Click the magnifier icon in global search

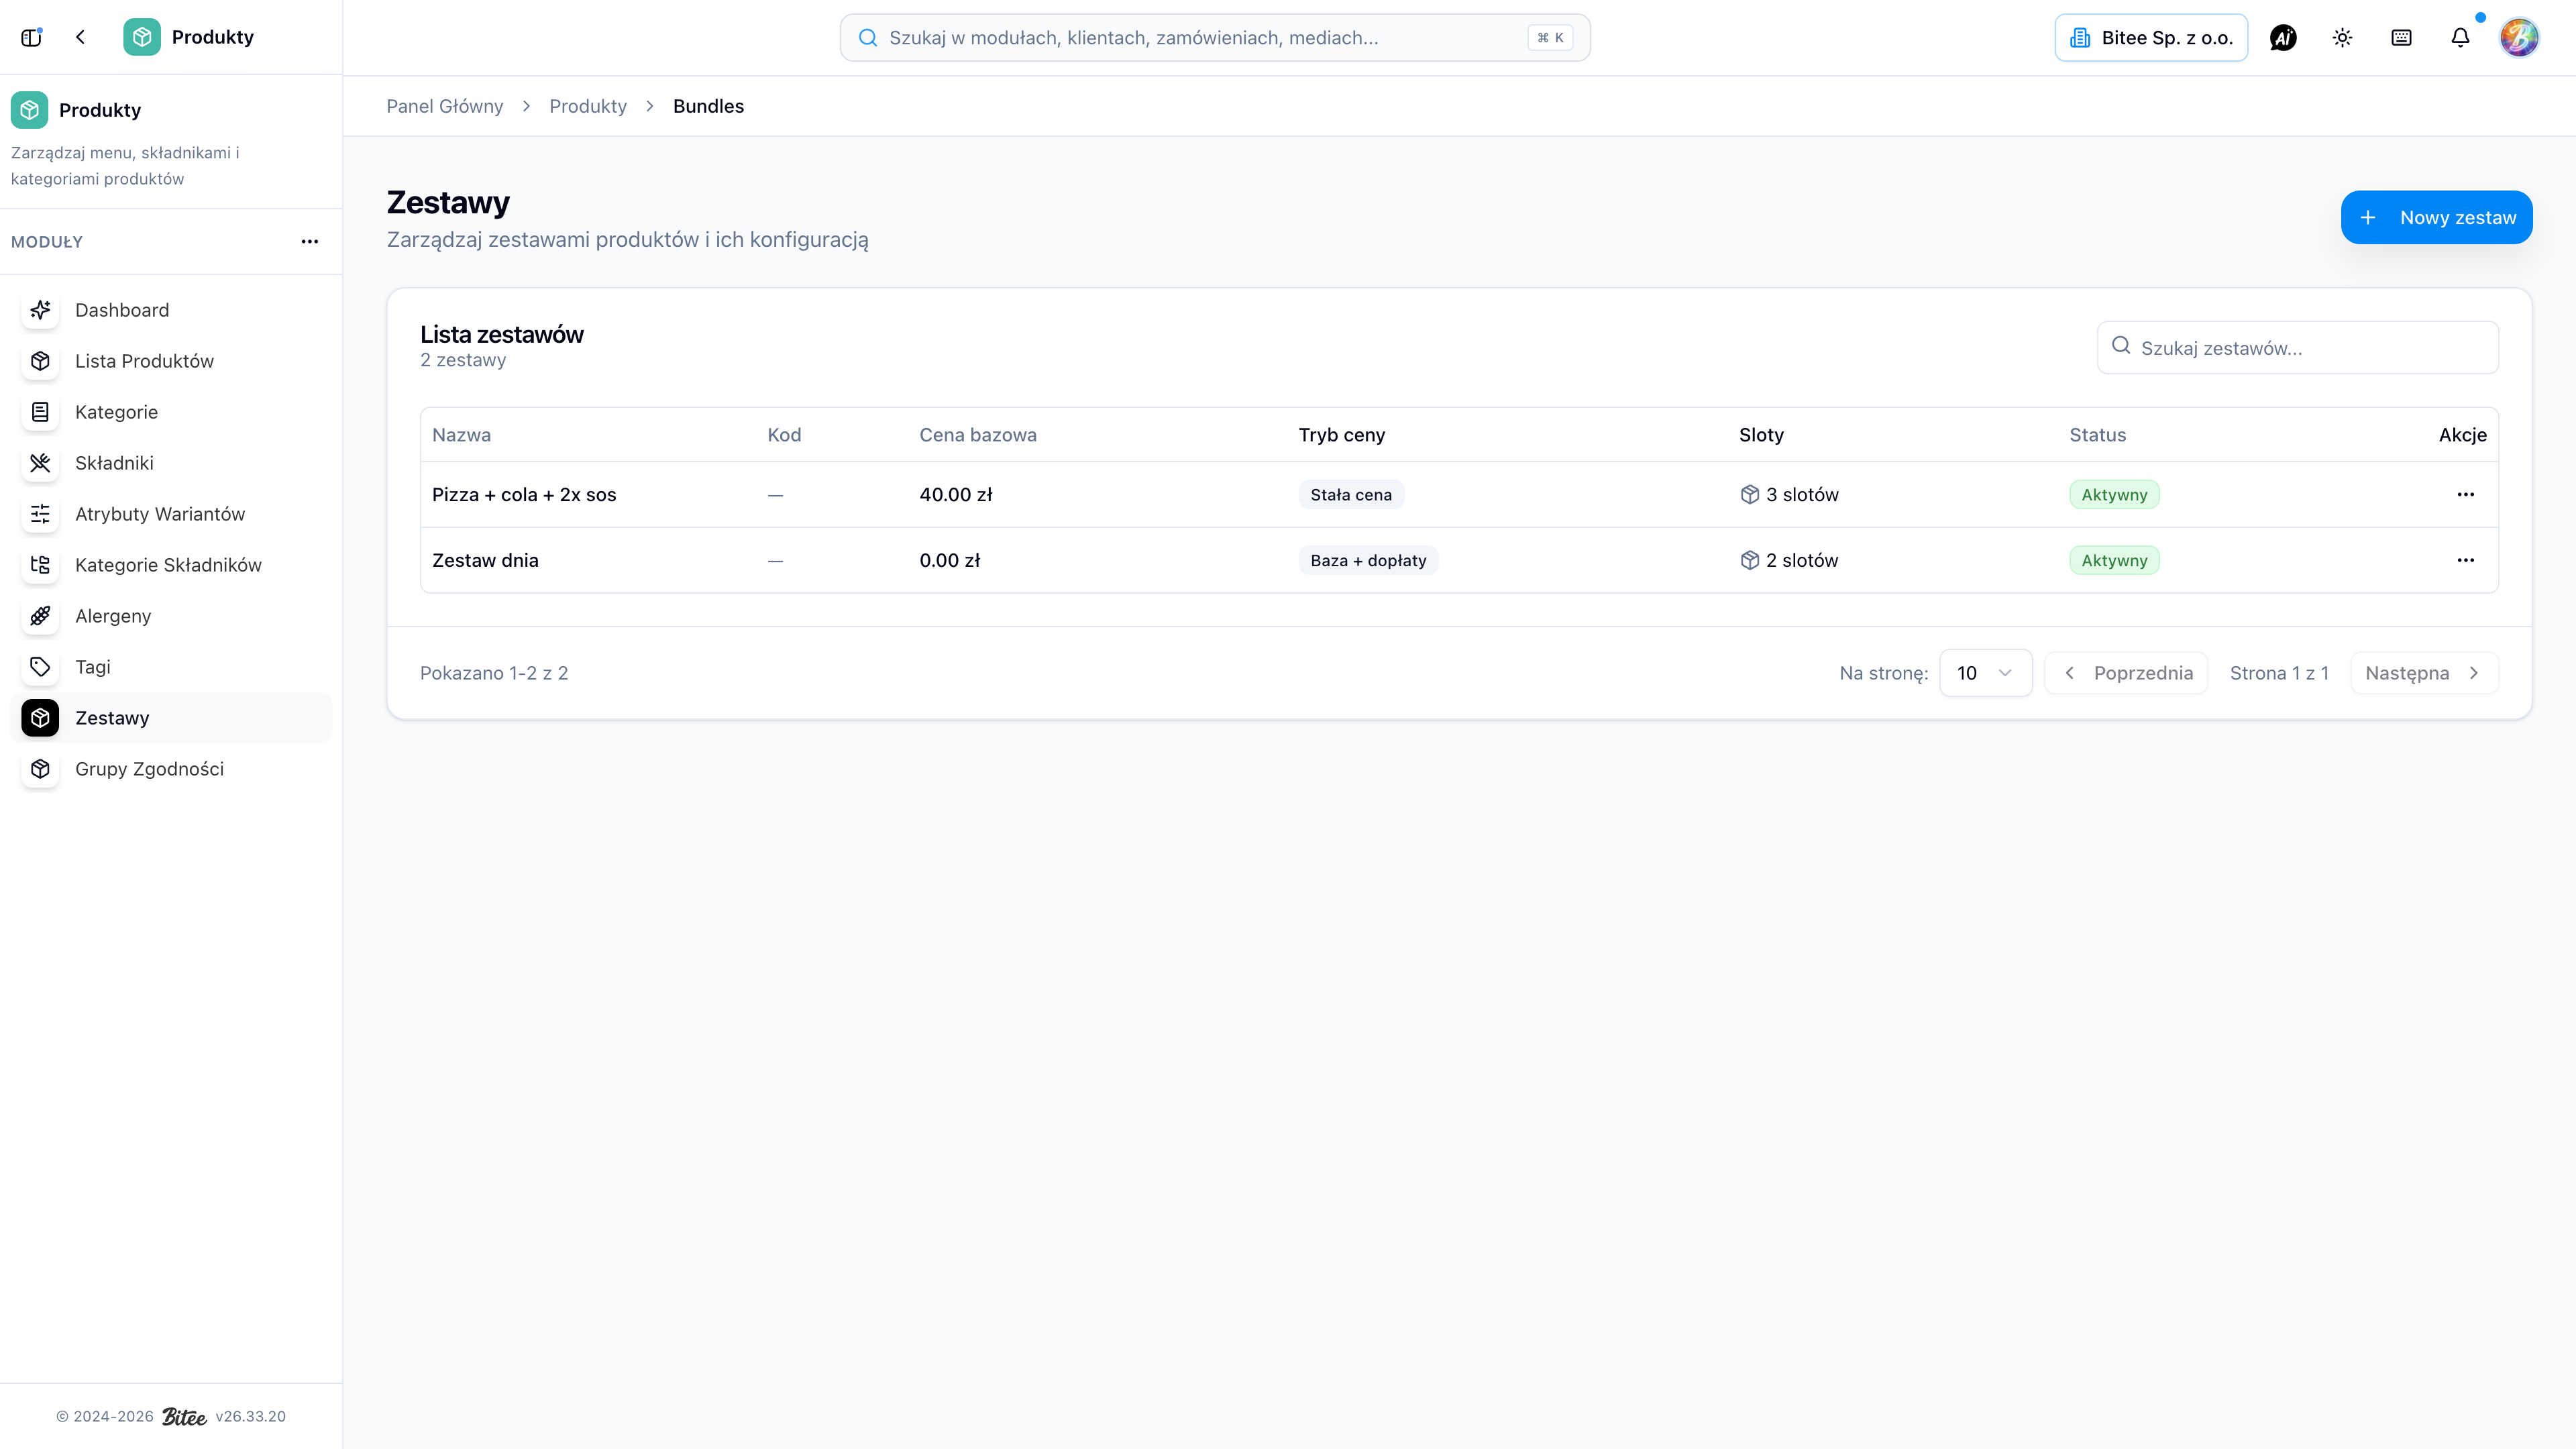(x=868, y=38)
